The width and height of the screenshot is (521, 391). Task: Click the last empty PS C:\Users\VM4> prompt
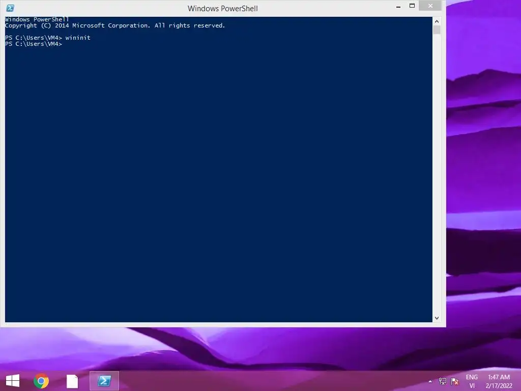tap(34, 44)
